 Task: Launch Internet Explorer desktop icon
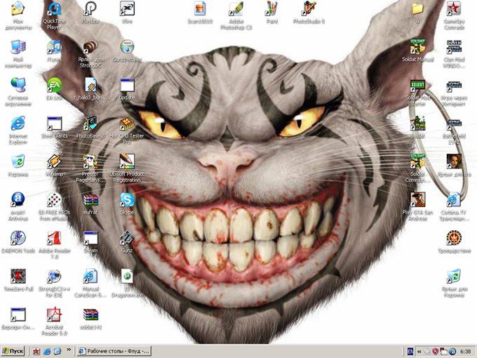[18, 124]
